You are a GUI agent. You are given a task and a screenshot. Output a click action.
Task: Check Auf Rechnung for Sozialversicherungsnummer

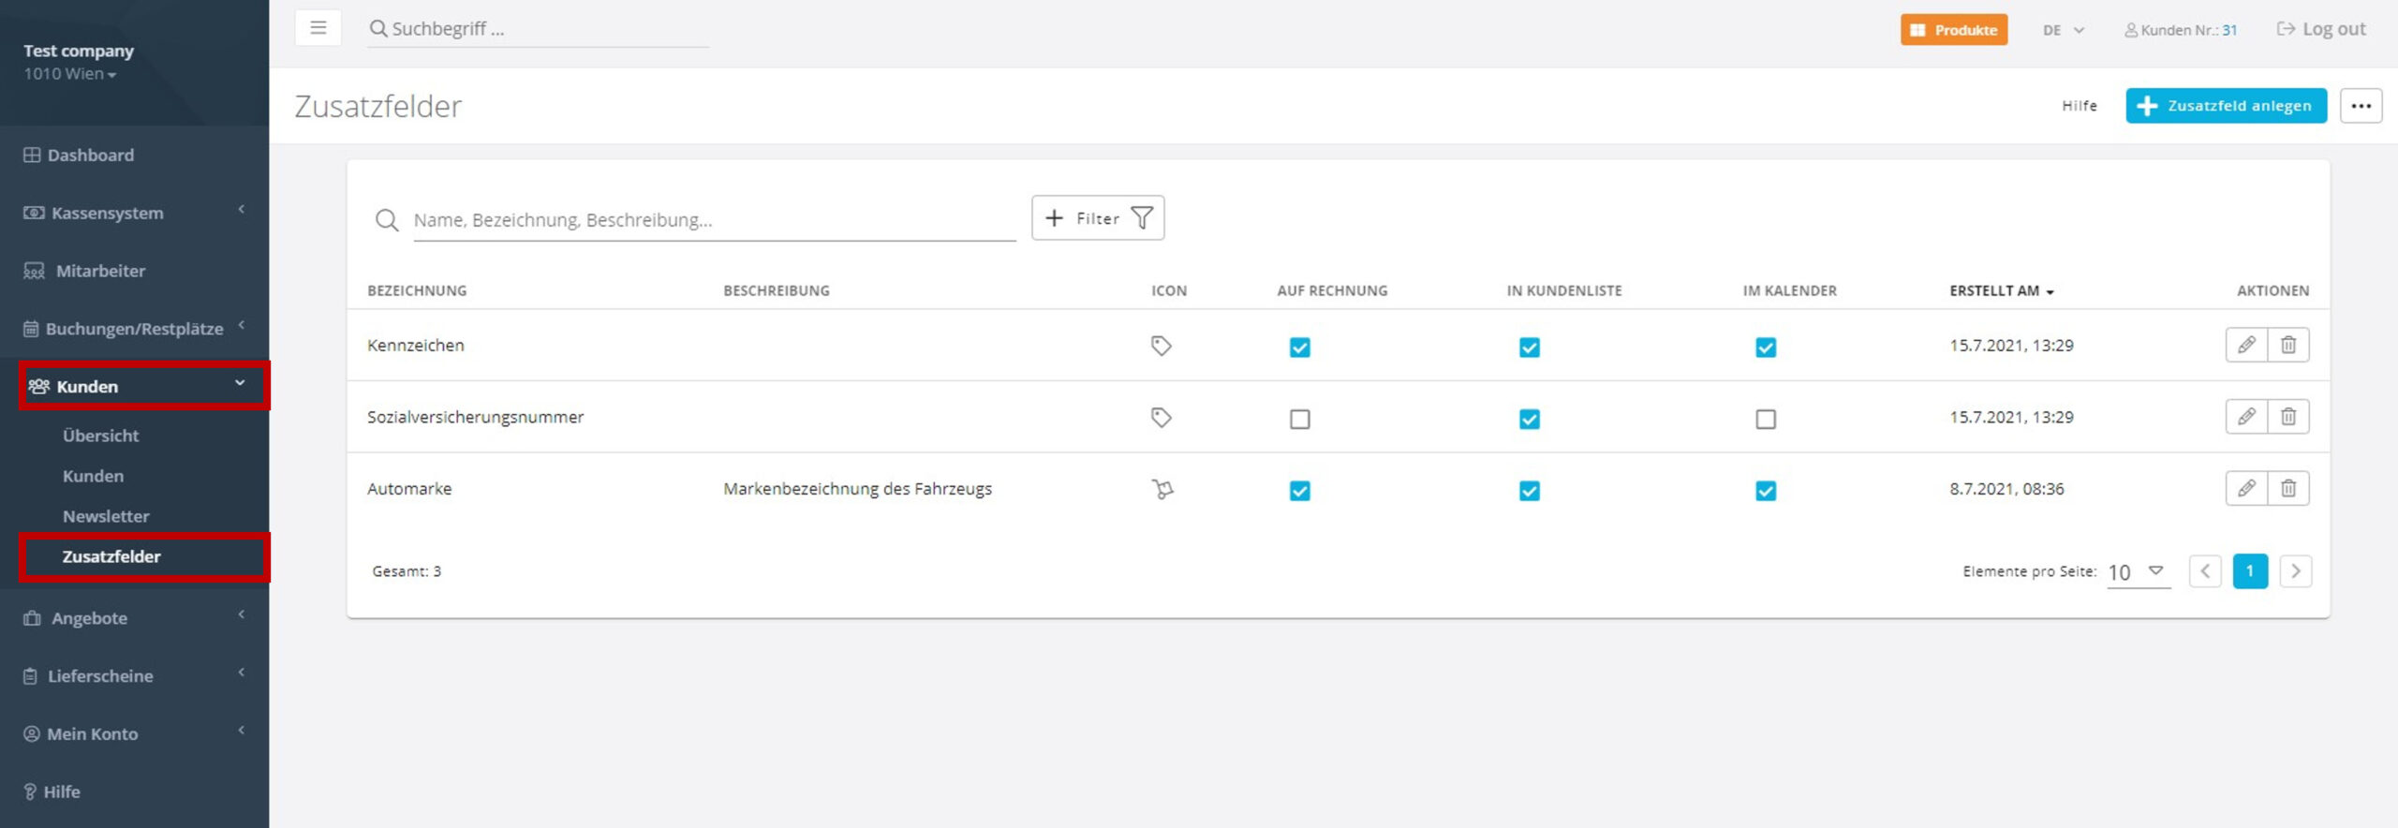[x=1299, y=419]
